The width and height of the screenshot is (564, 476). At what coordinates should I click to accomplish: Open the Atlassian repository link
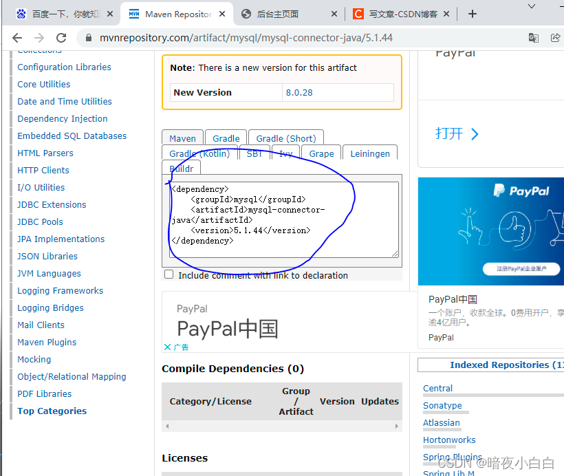[442, 423]
